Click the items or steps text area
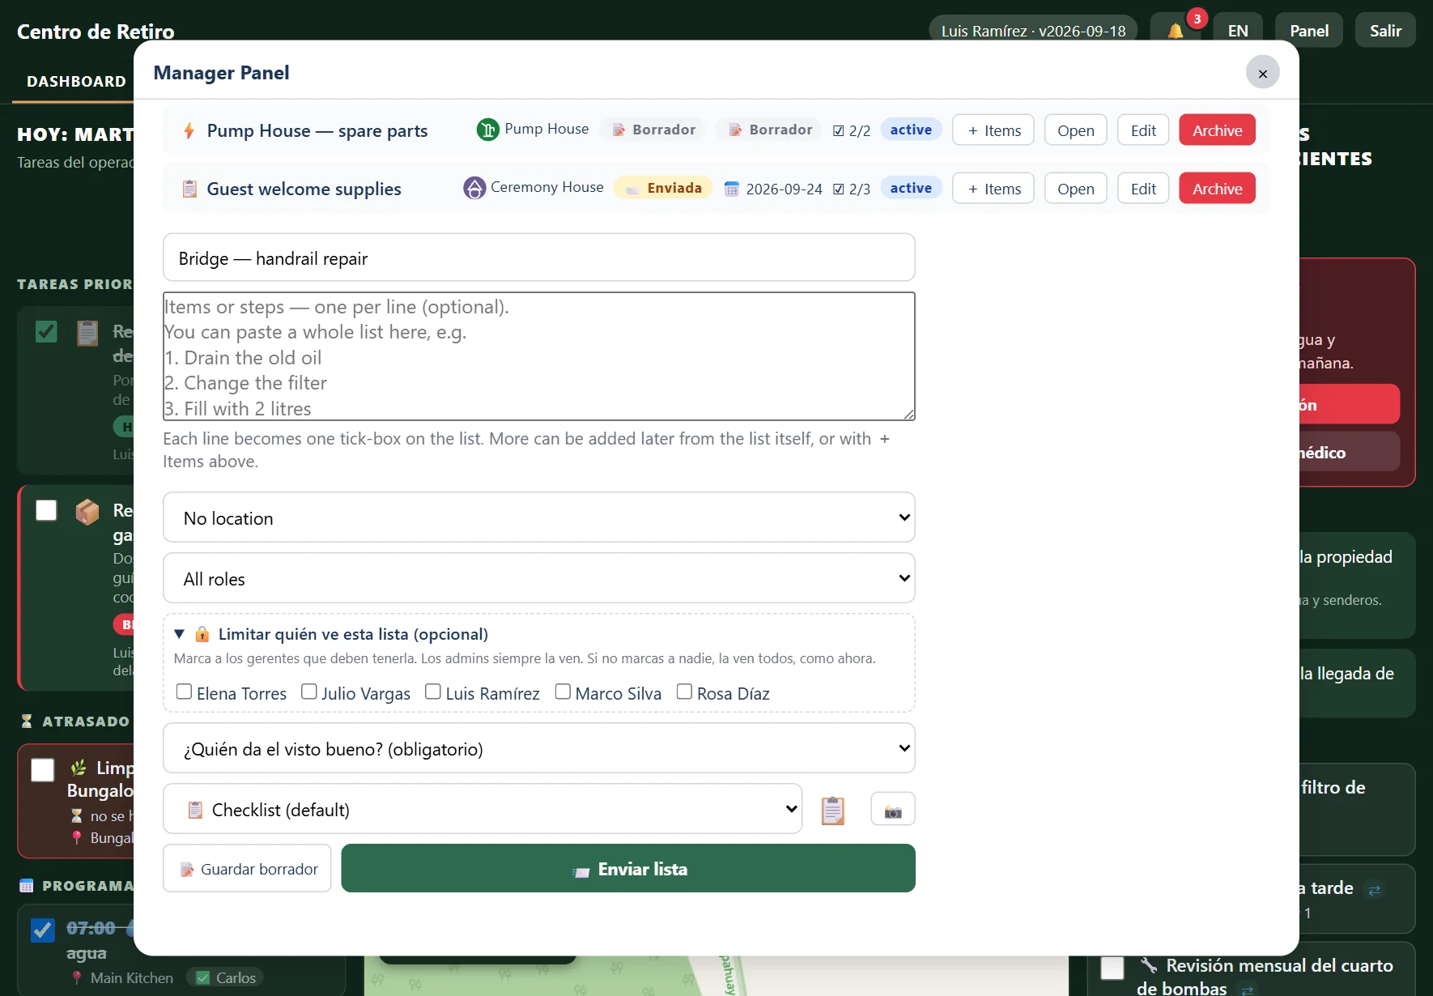The image size is (1433, 996). [539, 356]
